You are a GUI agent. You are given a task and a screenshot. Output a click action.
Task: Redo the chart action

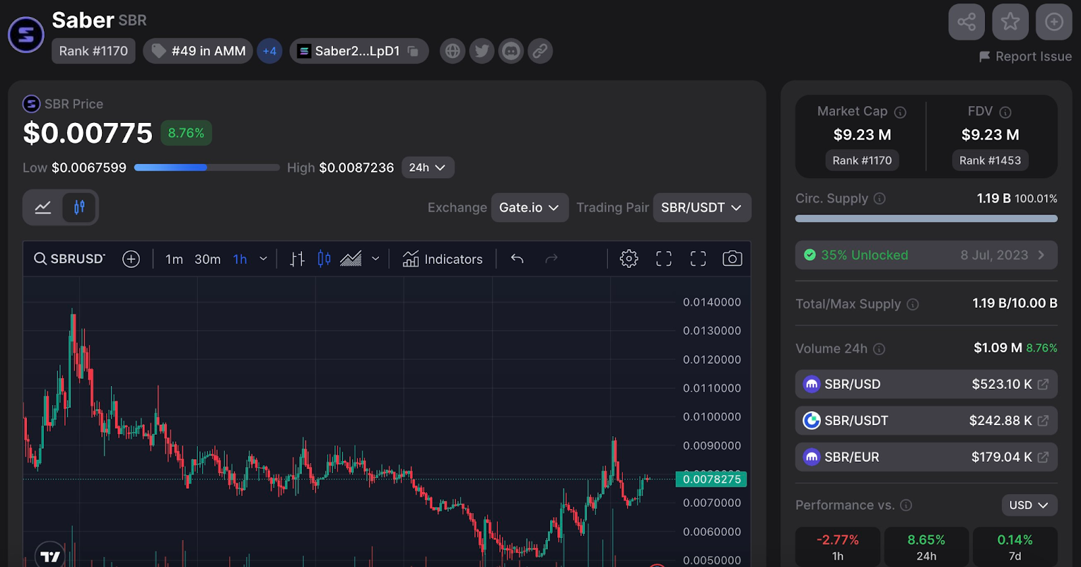[x=551, y=259]
